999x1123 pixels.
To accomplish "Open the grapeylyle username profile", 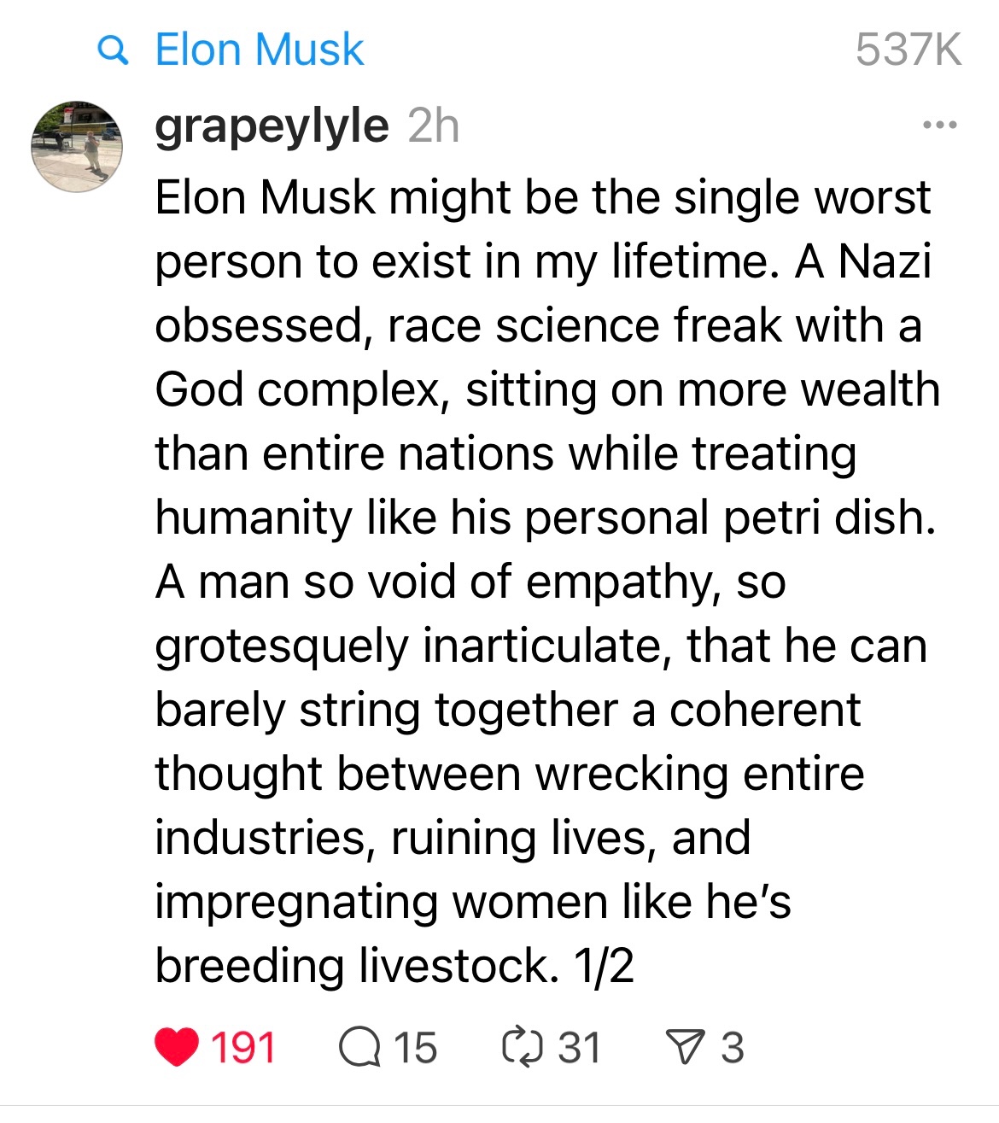I will [x=272, y=126].
